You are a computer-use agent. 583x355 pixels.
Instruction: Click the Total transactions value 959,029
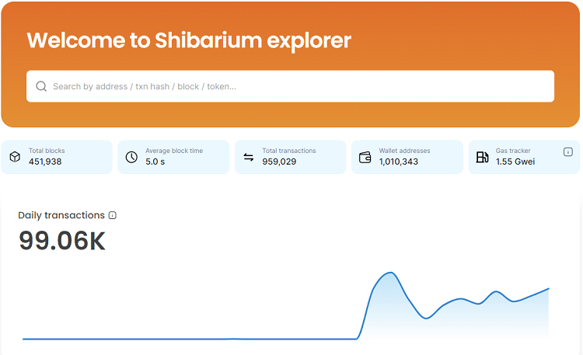pos(279,162)
